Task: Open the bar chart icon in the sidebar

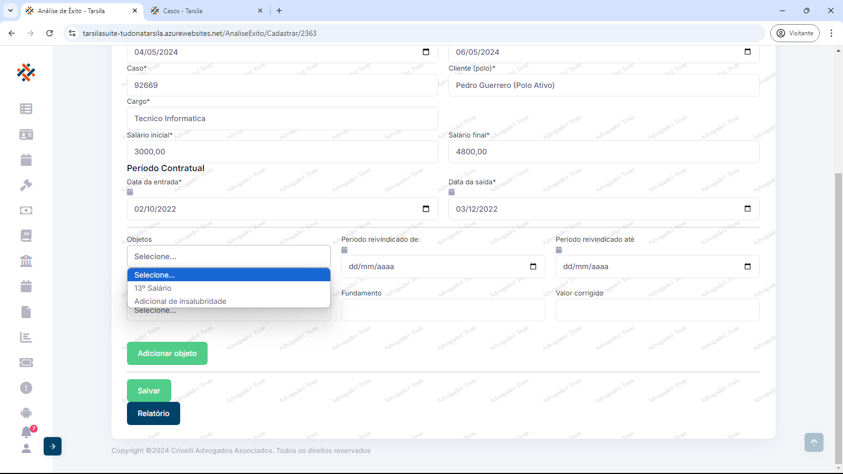Action: click(x=26, y=337)
